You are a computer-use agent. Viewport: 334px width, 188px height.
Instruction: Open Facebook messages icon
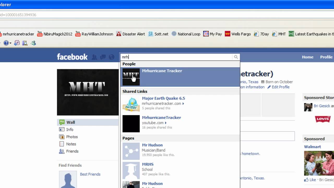click(103, 57)
